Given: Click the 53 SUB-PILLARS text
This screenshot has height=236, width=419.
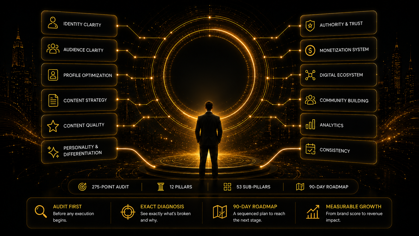Looking at the screenshot, I should [253, 187].
